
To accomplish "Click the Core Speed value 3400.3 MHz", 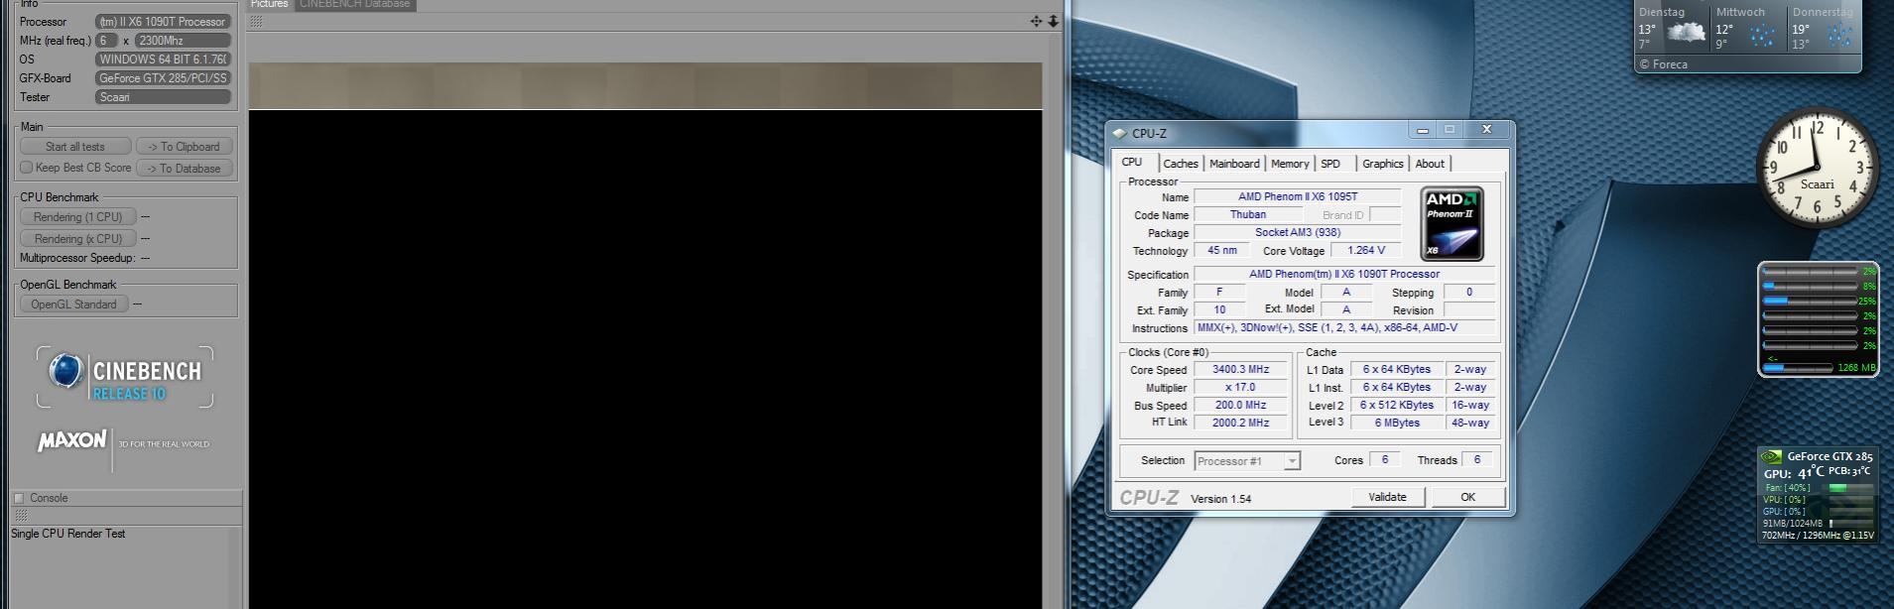I will [1240, 369].
